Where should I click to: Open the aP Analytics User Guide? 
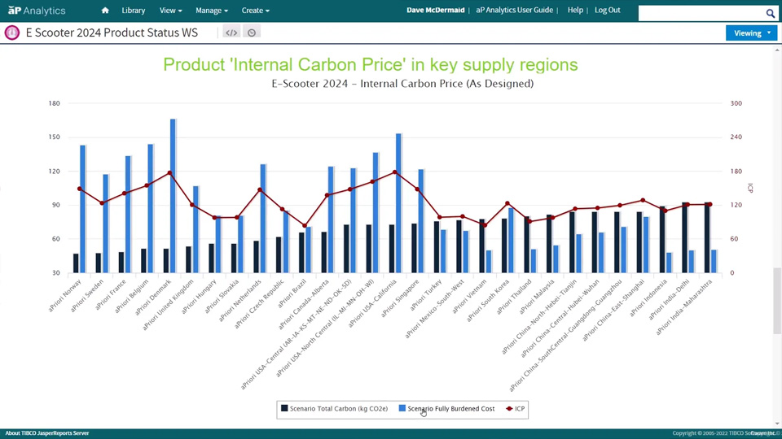(x=514, y=10)
